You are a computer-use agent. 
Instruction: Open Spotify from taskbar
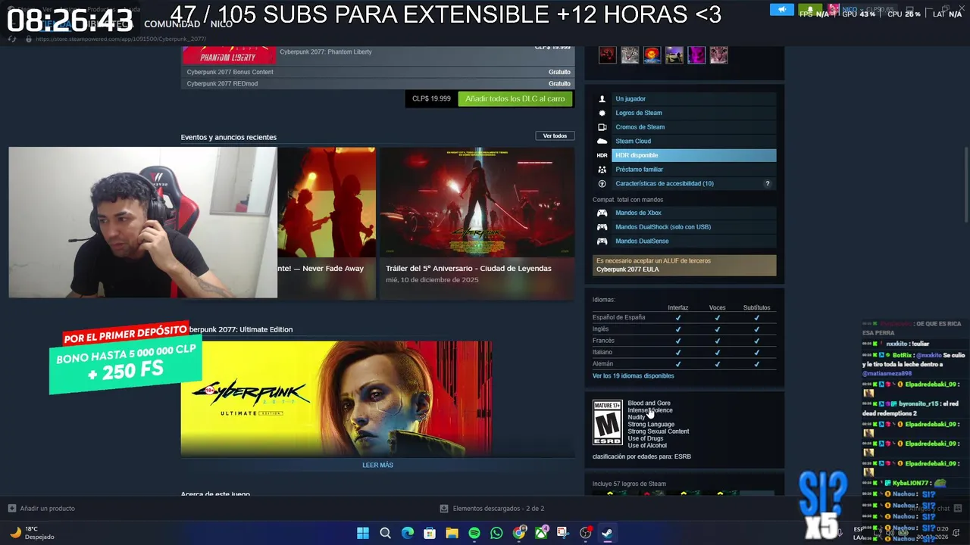pyautogui.click(x=474, y=533)
